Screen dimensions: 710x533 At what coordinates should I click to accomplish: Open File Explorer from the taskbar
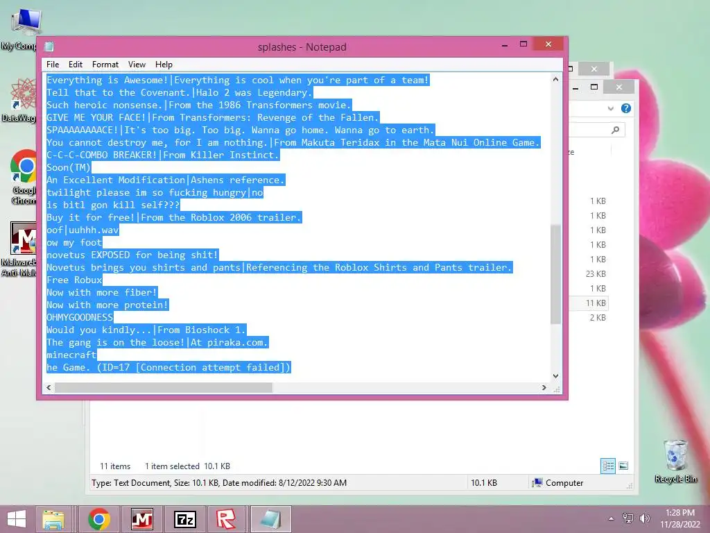[x=53, y=519]
